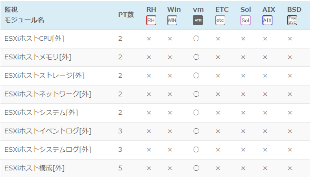Click the vm circle for ESXiホストシステムログ[外]
311x177 pixels.
pyautogui.click(x=196, y=149)
